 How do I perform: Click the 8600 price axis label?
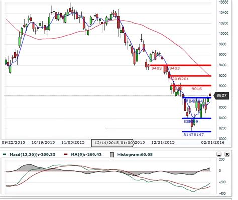point(223,107)
